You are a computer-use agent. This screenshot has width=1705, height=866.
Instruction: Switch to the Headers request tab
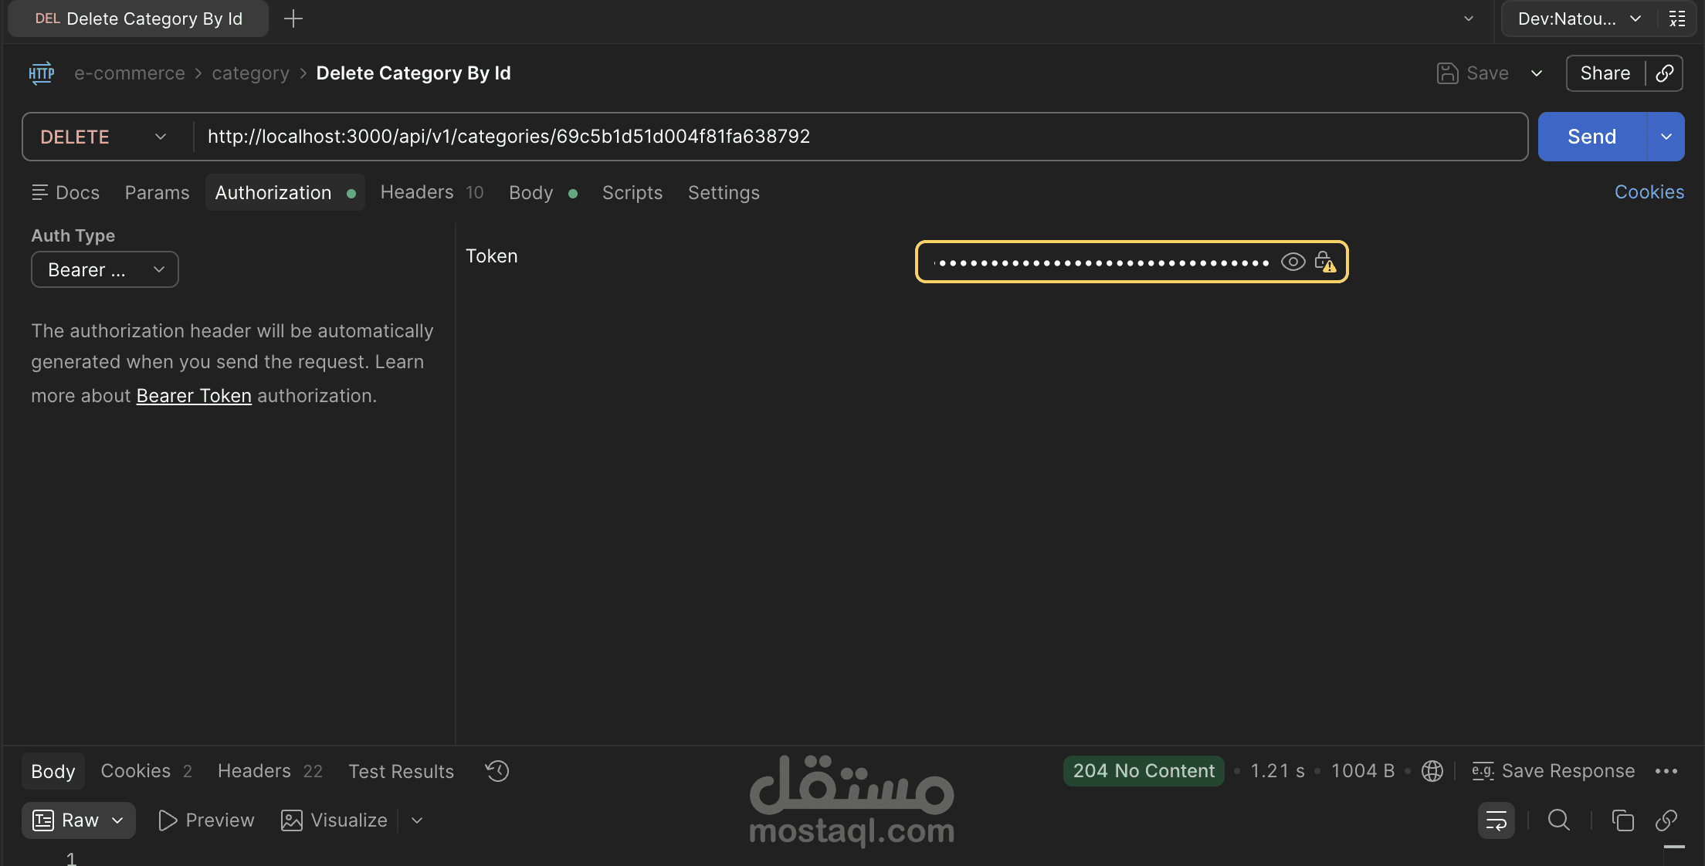[x=417, y=192]
